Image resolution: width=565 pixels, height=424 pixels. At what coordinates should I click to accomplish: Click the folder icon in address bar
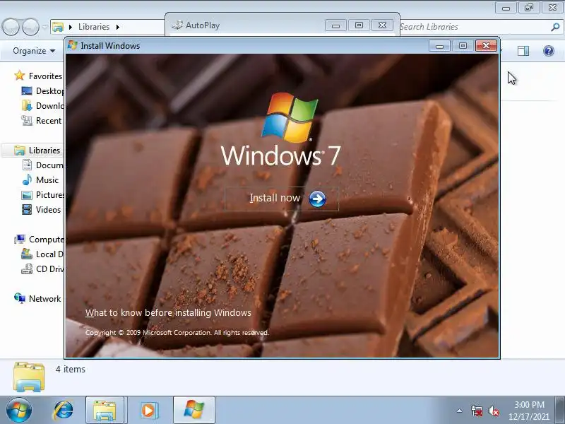point(58,27)
